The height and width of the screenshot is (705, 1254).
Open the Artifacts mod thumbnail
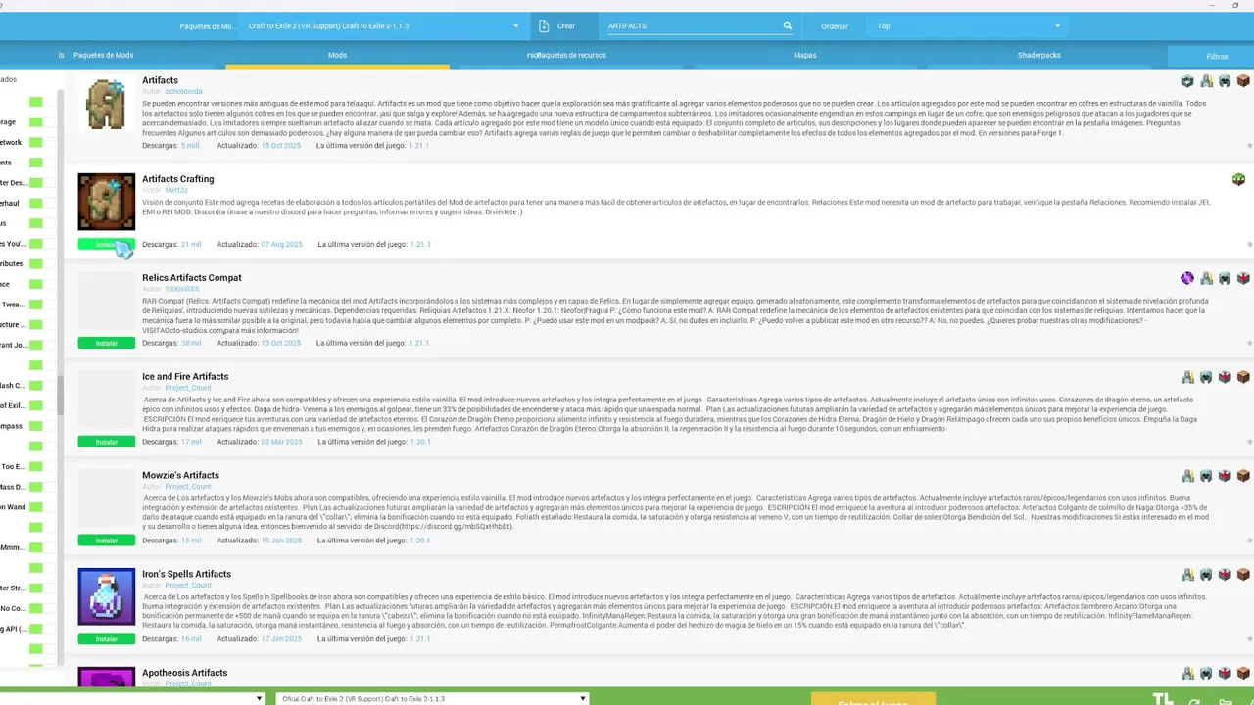click(x=107, y=104)
